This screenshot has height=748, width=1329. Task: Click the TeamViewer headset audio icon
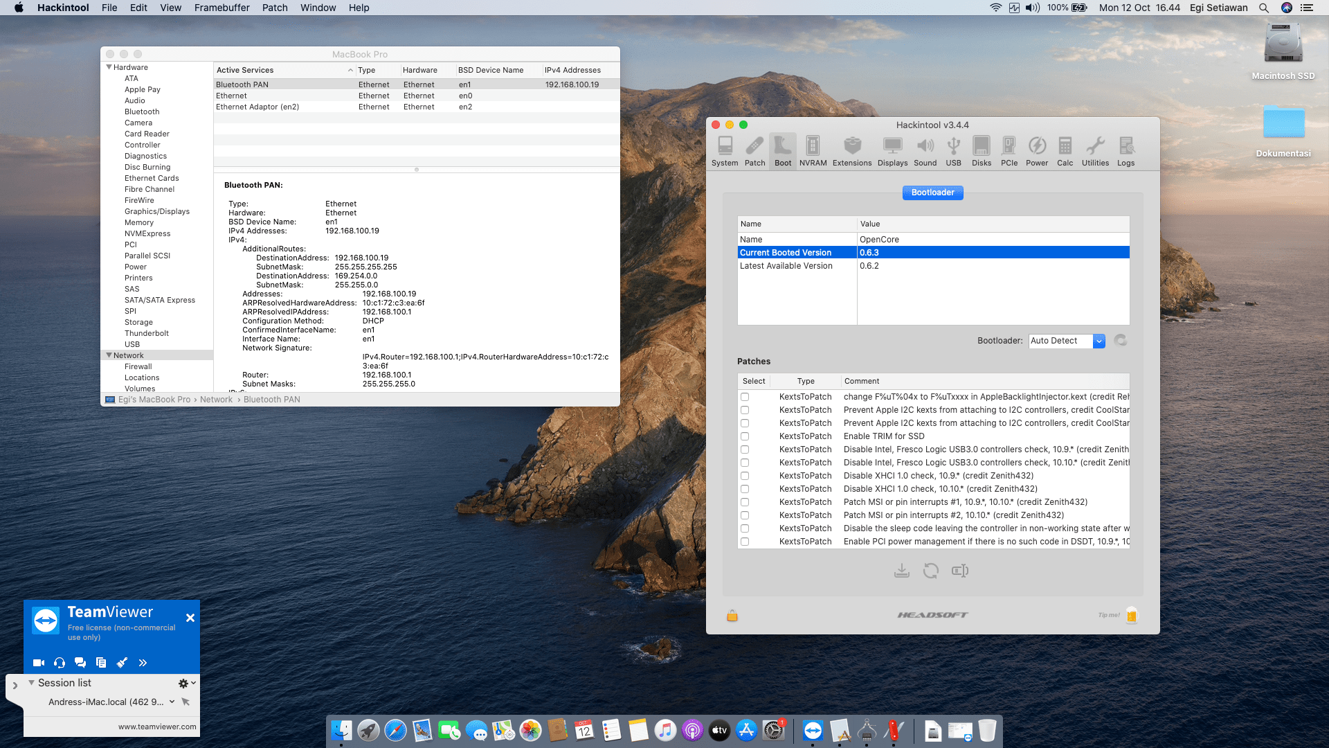click(60, 663)
